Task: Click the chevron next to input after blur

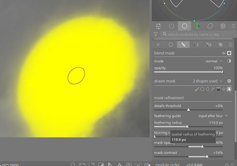Action: tap(226, 116)
